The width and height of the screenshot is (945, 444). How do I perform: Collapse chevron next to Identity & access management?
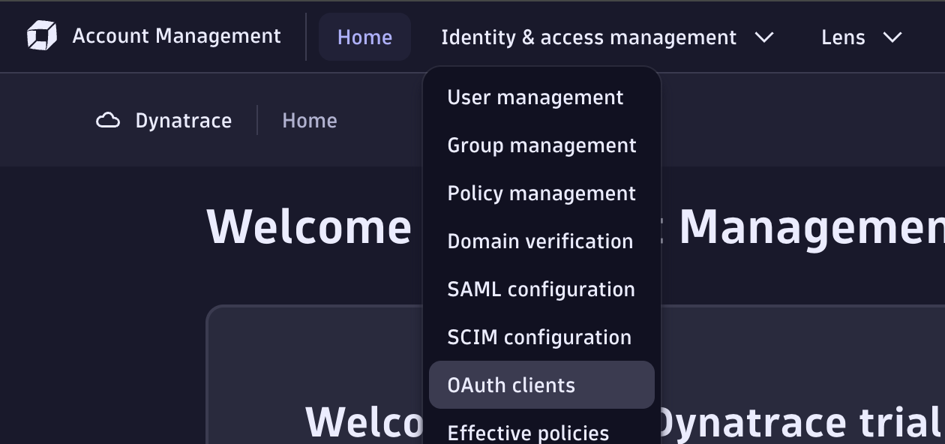764,37
